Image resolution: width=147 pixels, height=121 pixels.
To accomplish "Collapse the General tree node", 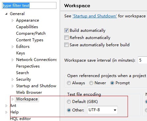I will 7,14.
